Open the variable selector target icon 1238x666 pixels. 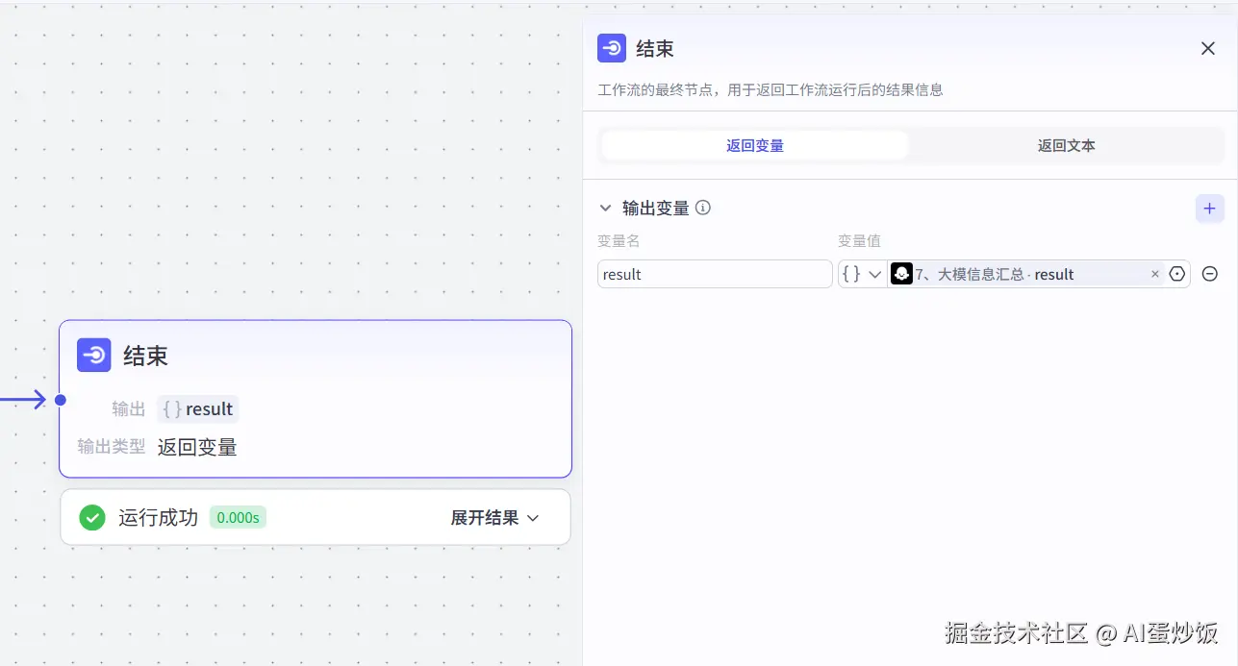(1177, 274)
